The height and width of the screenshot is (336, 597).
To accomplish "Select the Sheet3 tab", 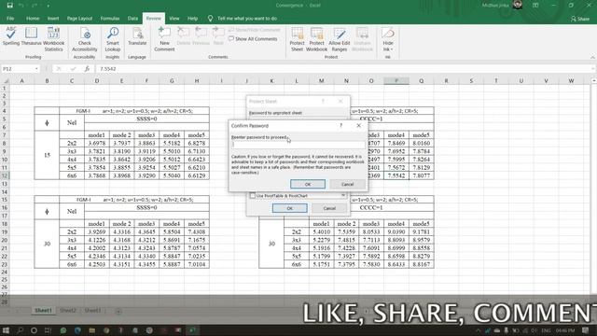I will pyautogui.click(x=92, y=311).
